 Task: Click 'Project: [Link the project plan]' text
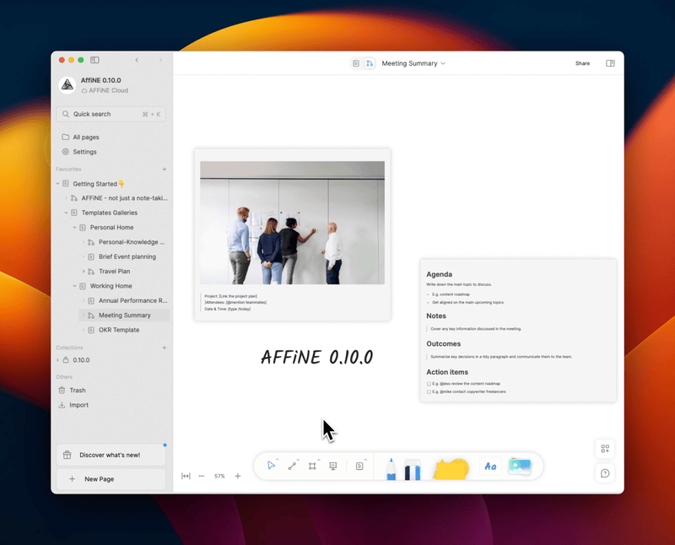point(230,296)
